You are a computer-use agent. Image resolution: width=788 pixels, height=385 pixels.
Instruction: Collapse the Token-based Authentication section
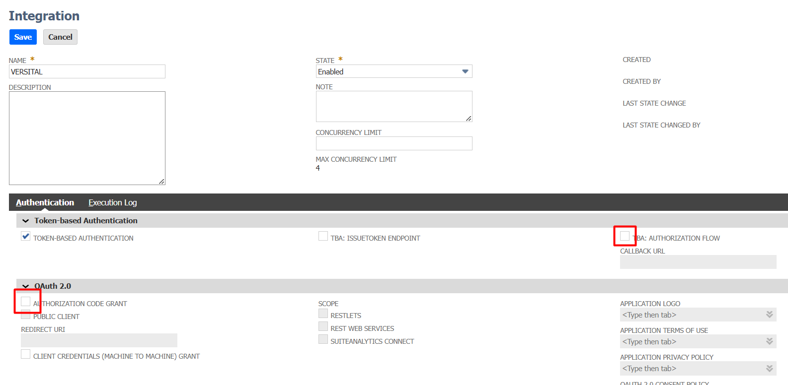tap(26, 221)
